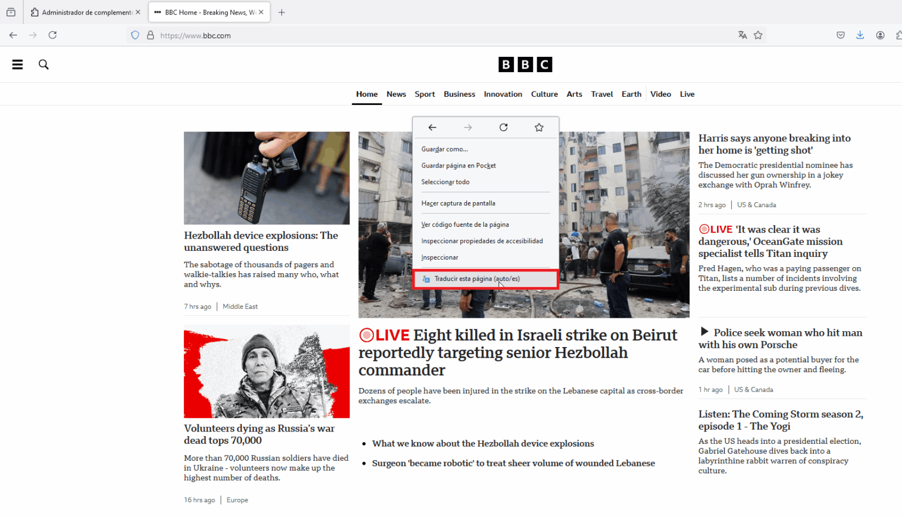Click the address bar URL field
The width and height of the screenshot is (902, 517).
(411, 35)
